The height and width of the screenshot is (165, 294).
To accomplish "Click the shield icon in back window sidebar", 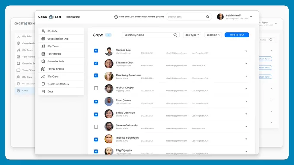I will click(18, 84).
